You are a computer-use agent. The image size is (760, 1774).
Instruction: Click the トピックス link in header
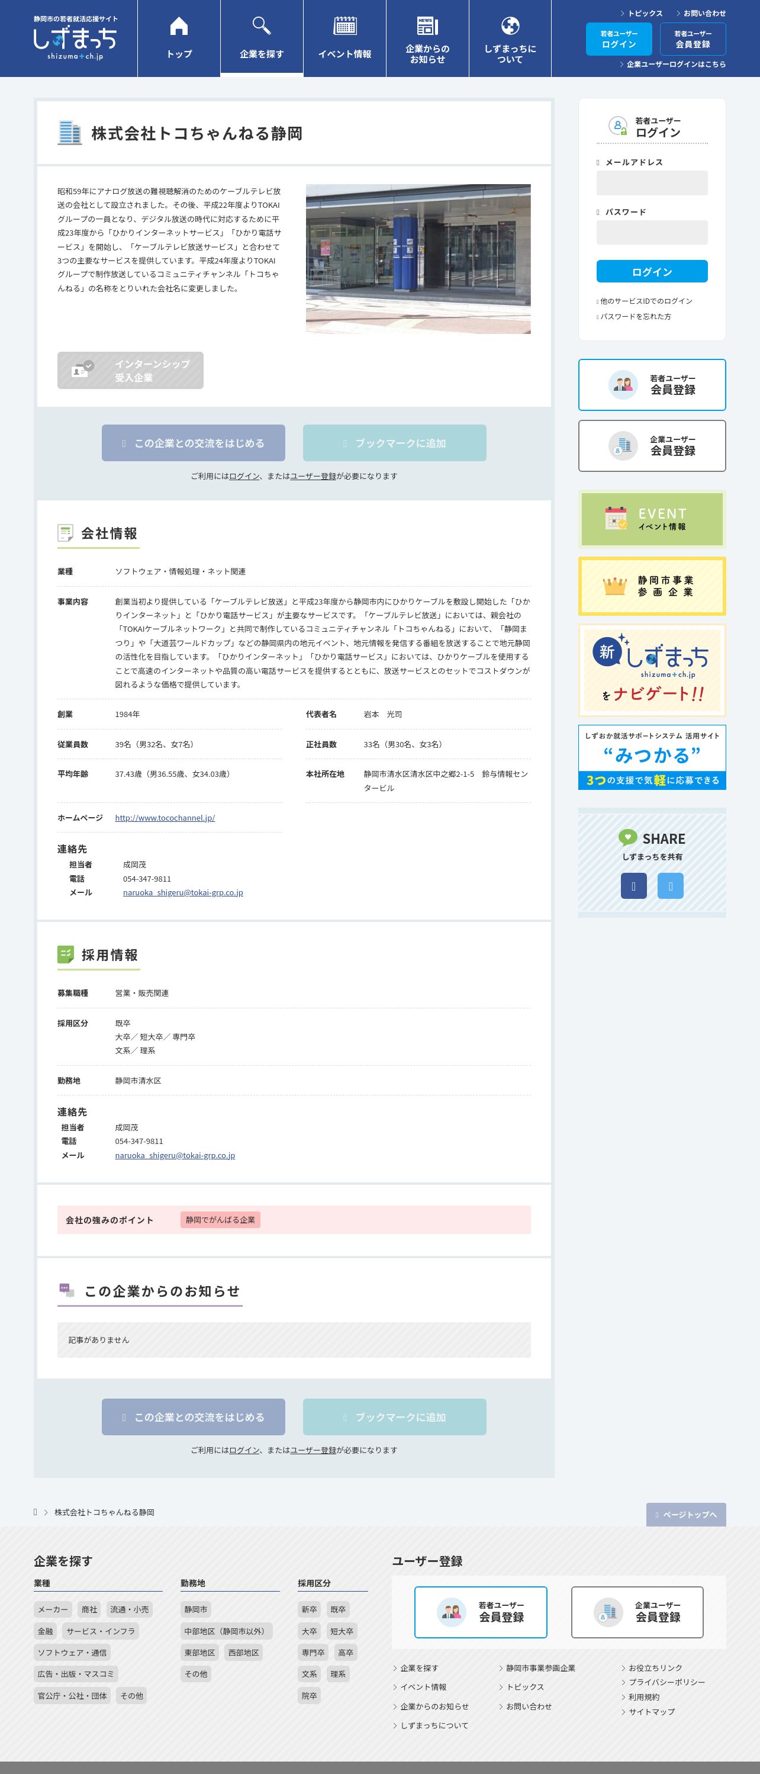(x=641, y=13)
